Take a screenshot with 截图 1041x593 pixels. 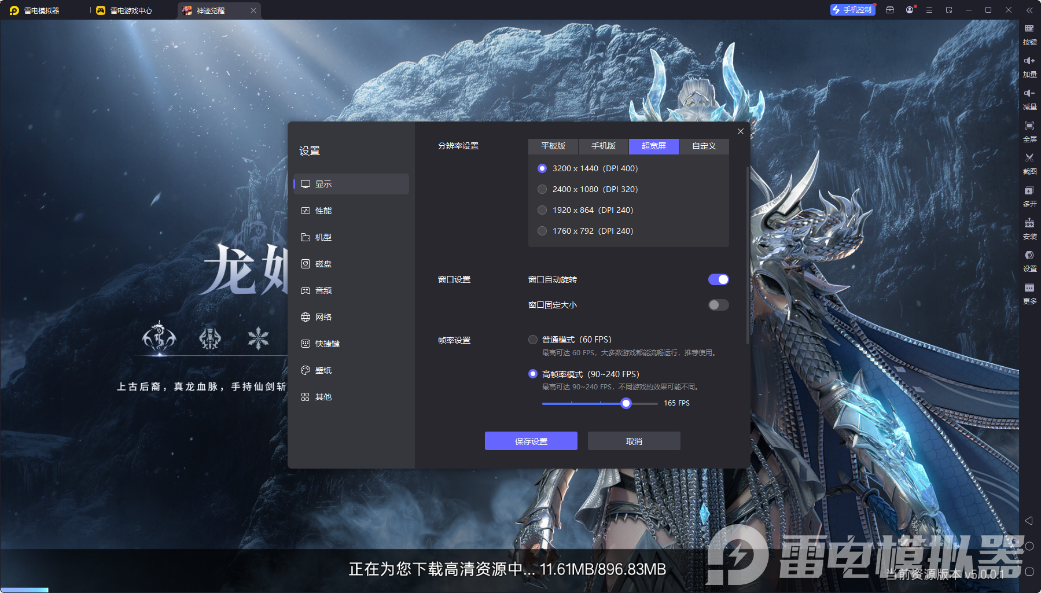click(1029, 163)
